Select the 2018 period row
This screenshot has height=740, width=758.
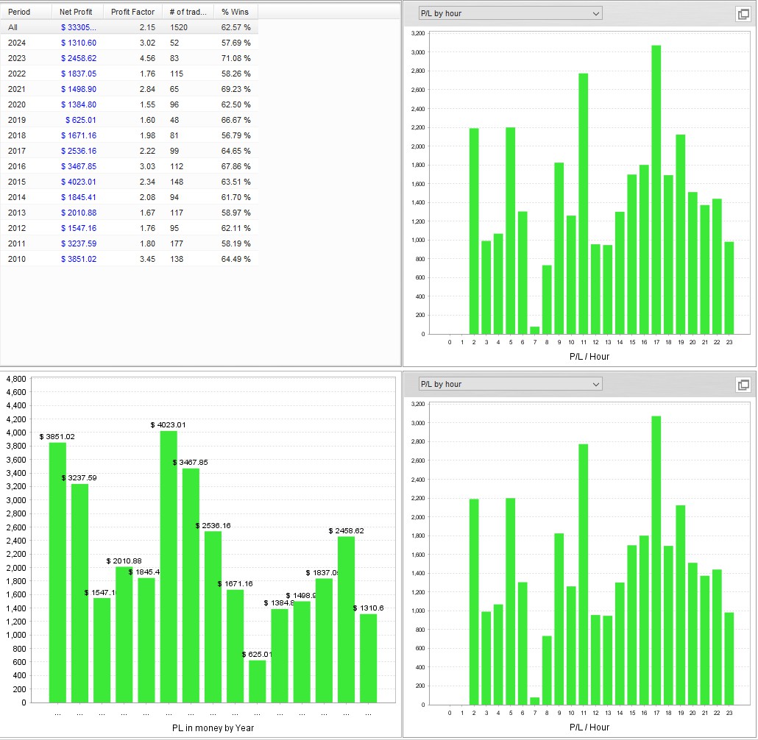pos(129,136)
